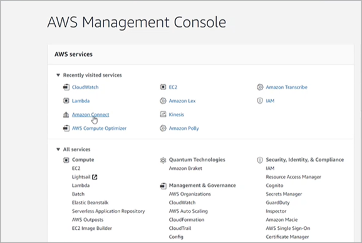Open Lambda from recently visited services
The height and width of the screenshot is (243, 362).
(x=81, y=101)
